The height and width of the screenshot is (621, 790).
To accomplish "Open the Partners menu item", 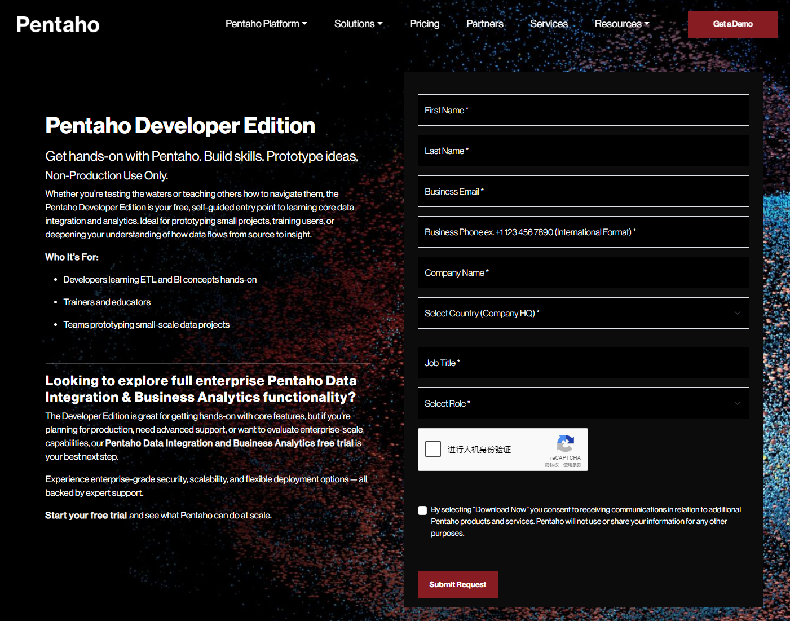I will coord(485,24).
